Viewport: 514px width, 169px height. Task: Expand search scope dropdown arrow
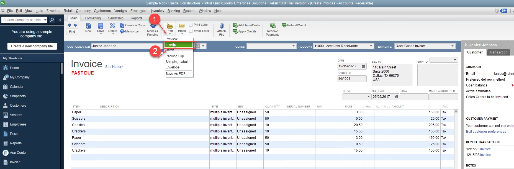(x=45, y=20)
